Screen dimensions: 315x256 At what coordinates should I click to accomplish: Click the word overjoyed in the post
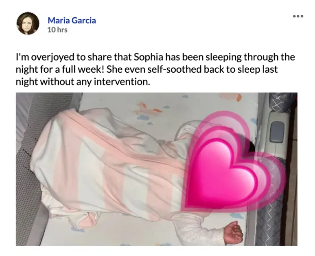[x=52, y=58]
